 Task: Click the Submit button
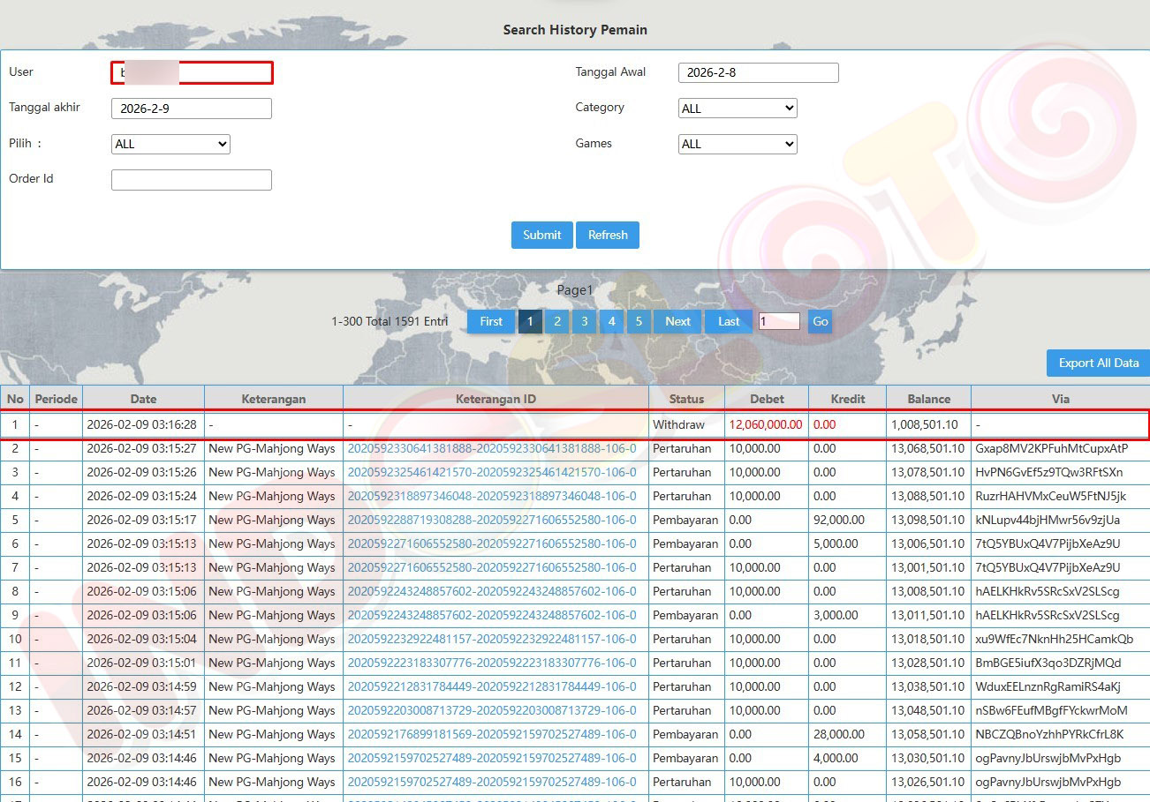pos(541,235)
